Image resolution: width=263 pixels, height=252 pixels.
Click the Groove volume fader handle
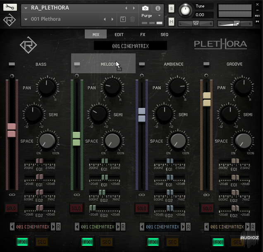click(207, 99)
